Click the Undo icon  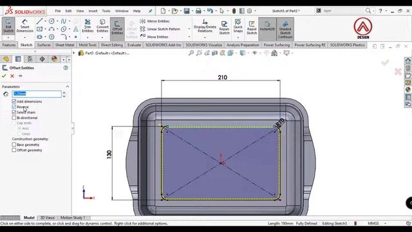point(210,11)
